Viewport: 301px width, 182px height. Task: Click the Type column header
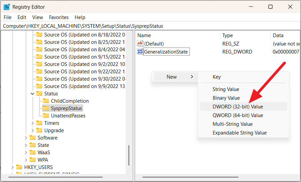click(245, 35)
